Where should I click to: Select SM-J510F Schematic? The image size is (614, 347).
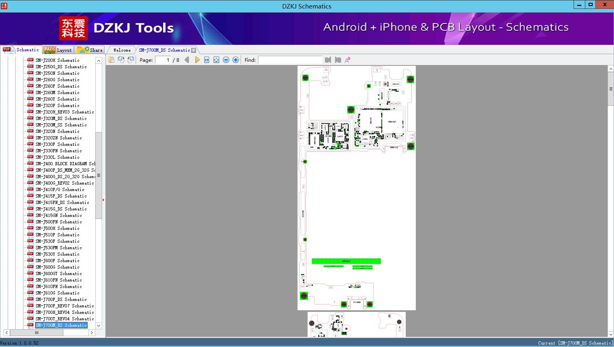[57, 235]
